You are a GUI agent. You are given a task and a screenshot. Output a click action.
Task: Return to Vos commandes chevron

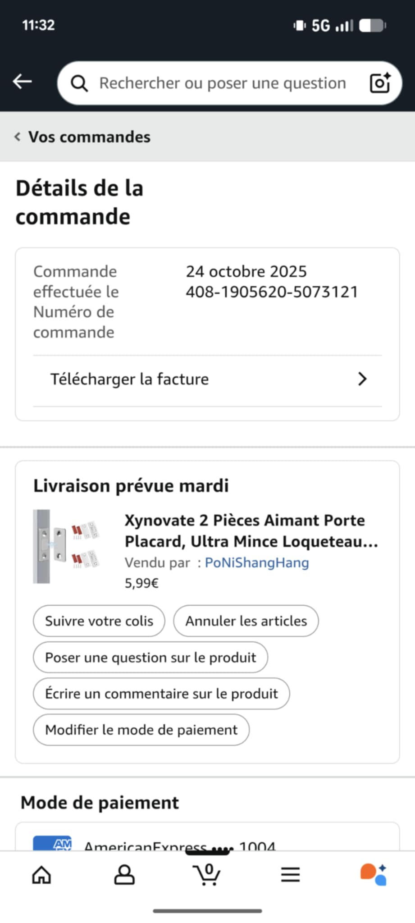click(18, 137)
